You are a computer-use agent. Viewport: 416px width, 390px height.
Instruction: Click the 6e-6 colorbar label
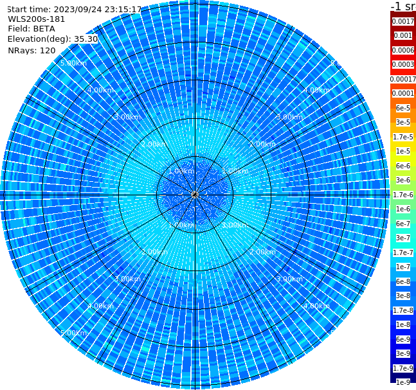[403, 166]
